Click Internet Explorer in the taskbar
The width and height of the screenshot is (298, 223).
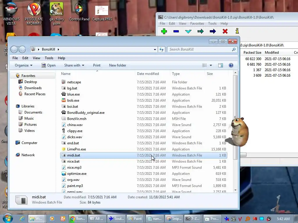22,219
